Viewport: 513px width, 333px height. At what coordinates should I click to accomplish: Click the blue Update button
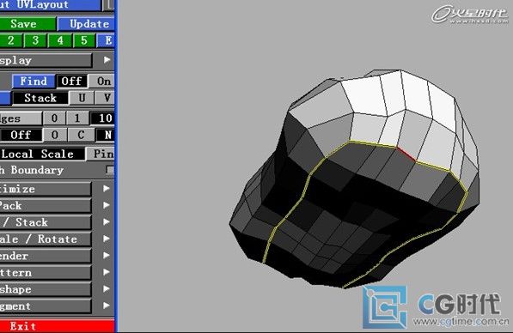coord(86,24)
